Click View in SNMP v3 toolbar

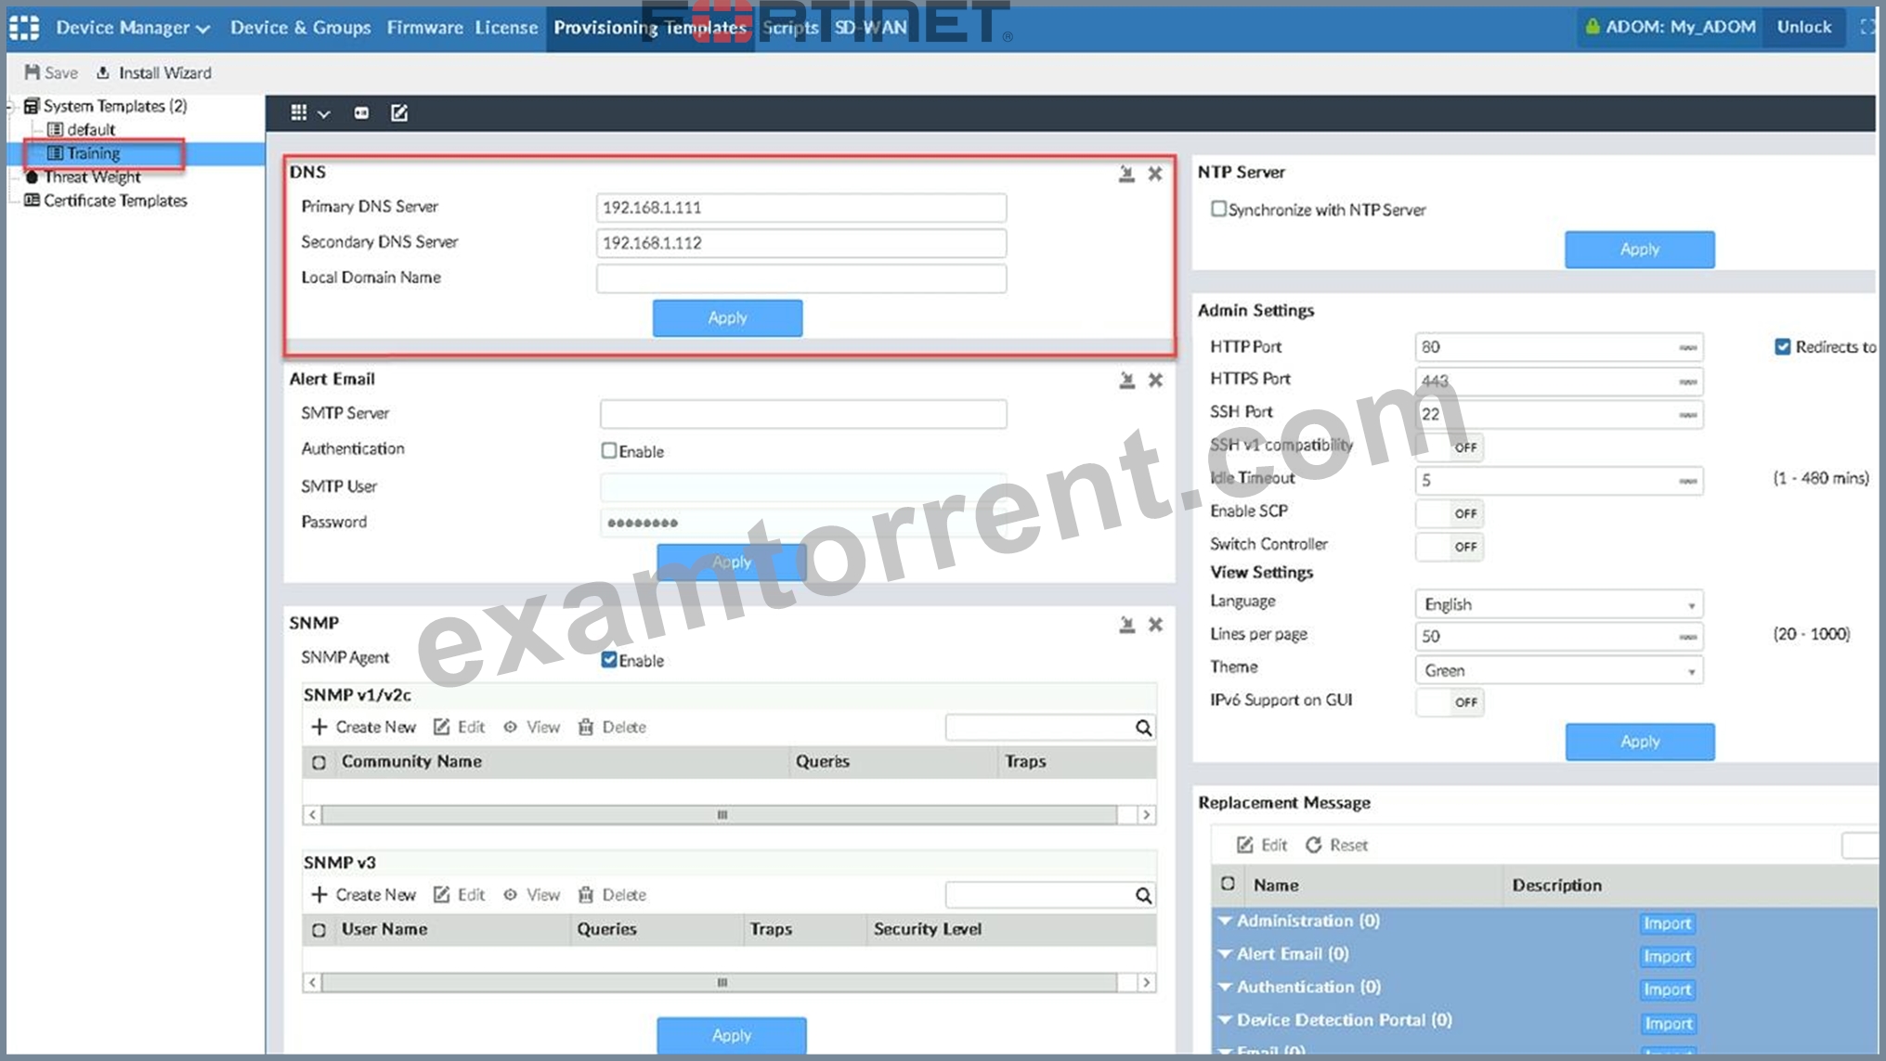pyautogui.click(x=532, y=895)
